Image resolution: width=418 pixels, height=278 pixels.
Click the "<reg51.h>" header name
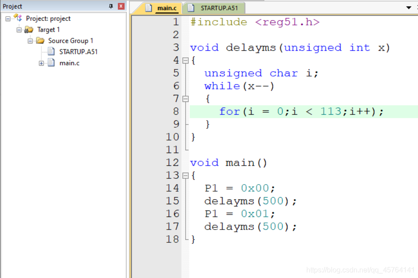pos(287,22)
